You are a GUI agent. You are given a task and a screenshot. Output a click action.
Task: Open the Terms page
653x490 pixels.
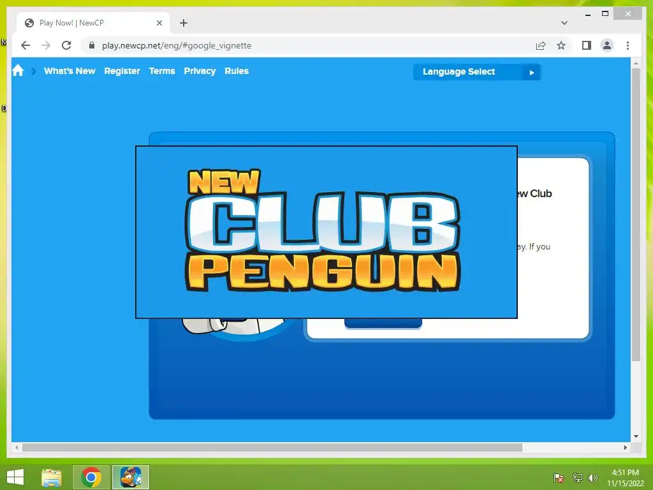(162, 71)
